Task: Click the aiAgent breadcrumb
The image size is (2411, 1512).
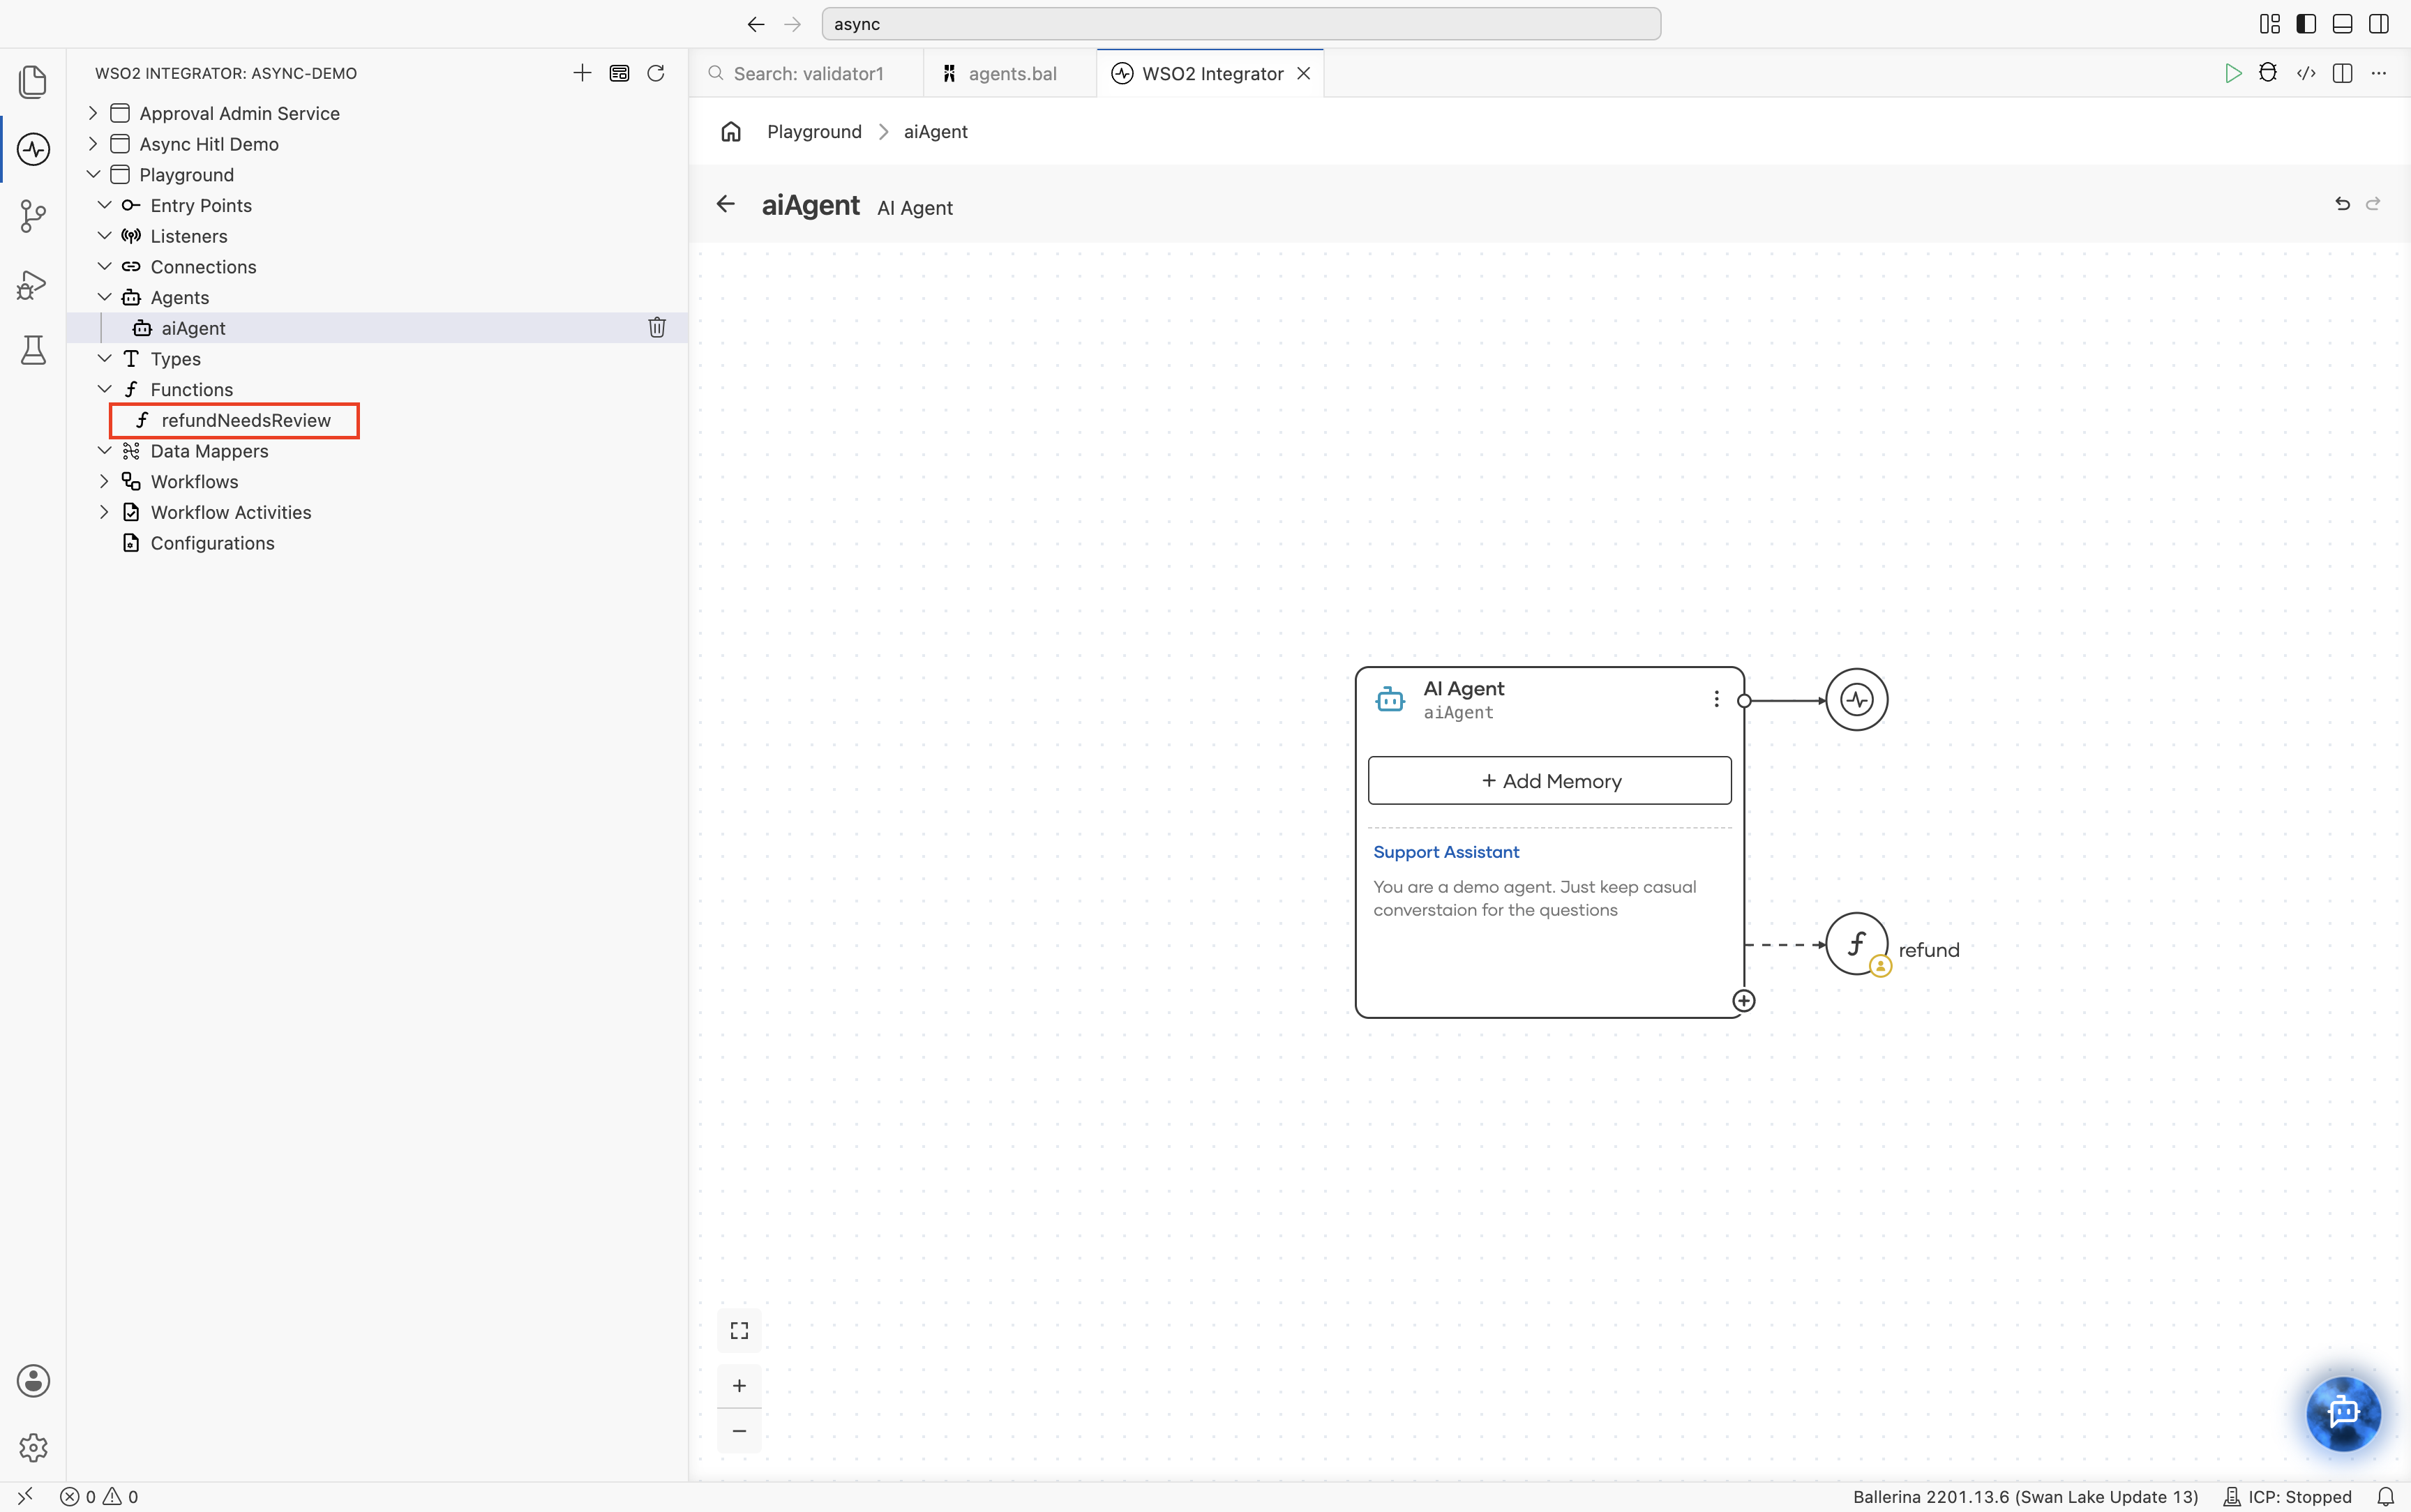Action: tap(936, 131)
